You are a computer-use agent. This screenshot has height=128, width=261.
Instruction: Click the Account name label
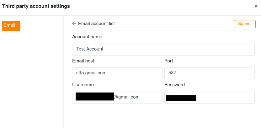pos(87,37)
